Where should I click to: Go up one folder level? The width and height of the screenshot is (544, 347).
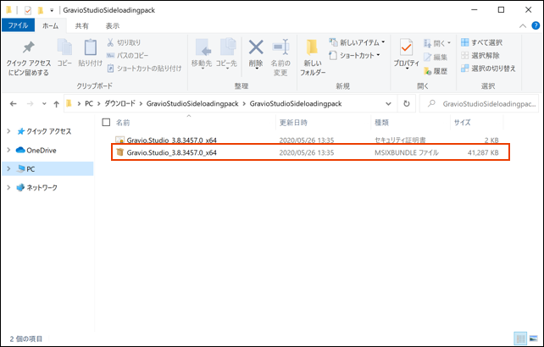[56, 103]
